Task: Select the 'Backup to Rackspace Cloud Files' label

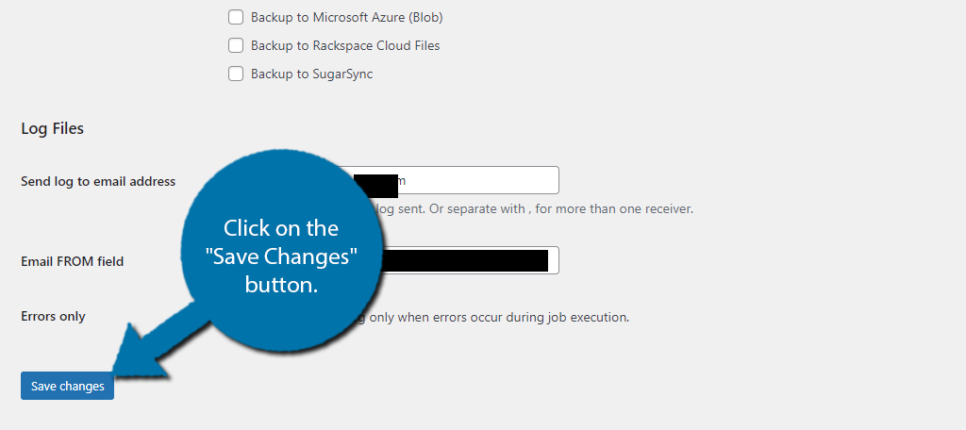Action: pos(345,45)
